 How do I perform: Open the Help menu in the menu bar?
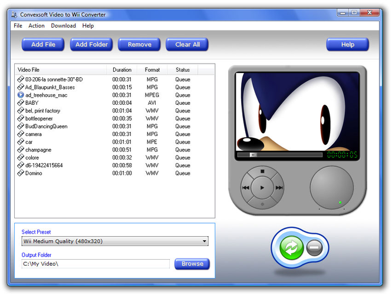[88, 26]
